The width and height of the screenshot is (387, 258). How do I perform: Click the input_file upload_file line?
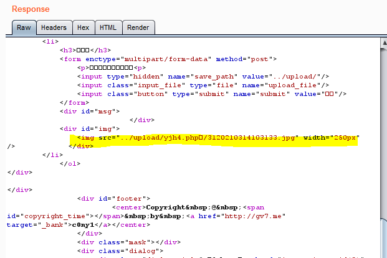[203, 85]
